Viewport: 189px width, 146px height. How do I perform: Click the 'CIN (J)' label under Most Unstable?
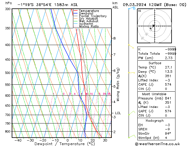pos(144,116)
